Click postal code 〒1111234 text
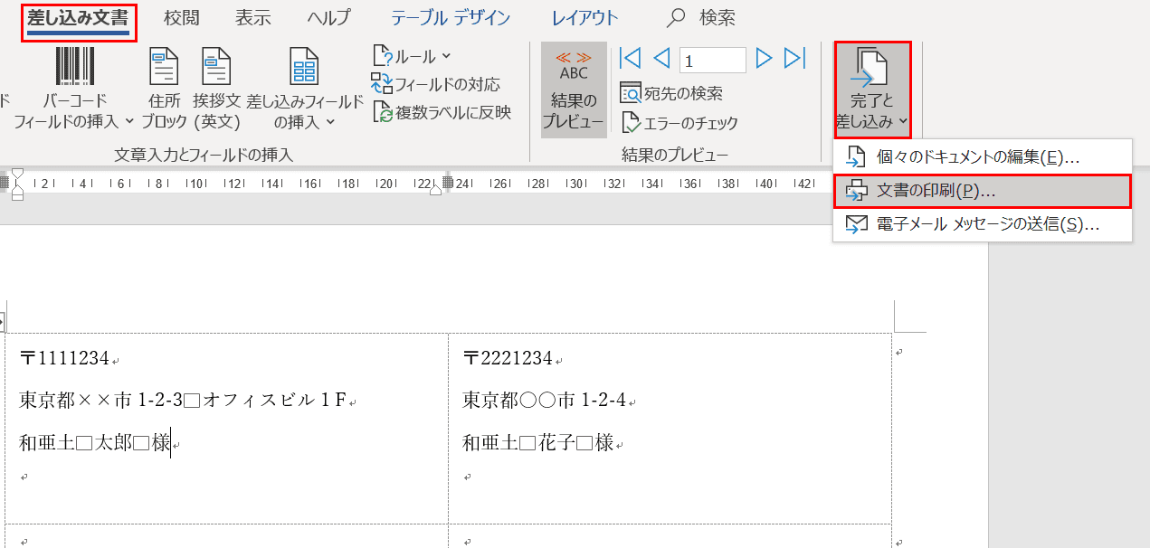This screenshot has height=548, width=1150. (64, 358)
